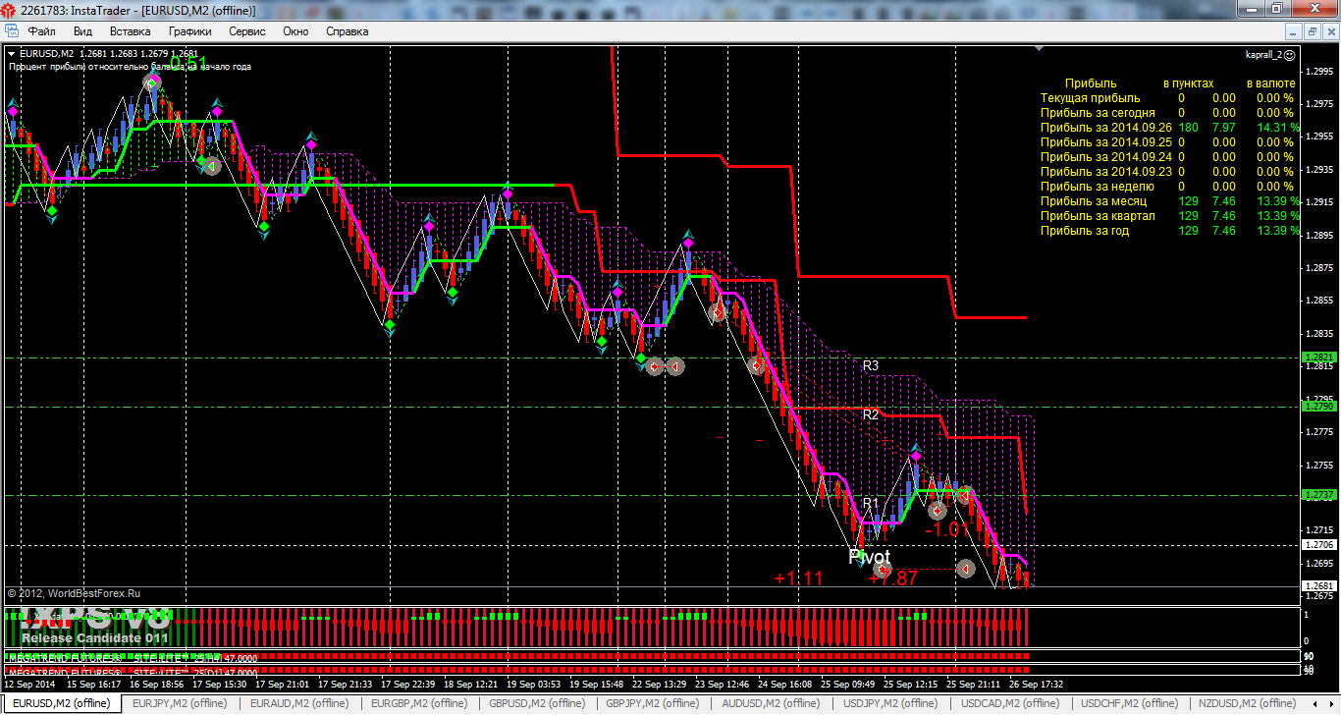Image resolution: width=1341 pixels, height=715 pixels.
Task: Click the MEGATREND FUTURES 25|H4| indicator label
Action: point(133,657)
